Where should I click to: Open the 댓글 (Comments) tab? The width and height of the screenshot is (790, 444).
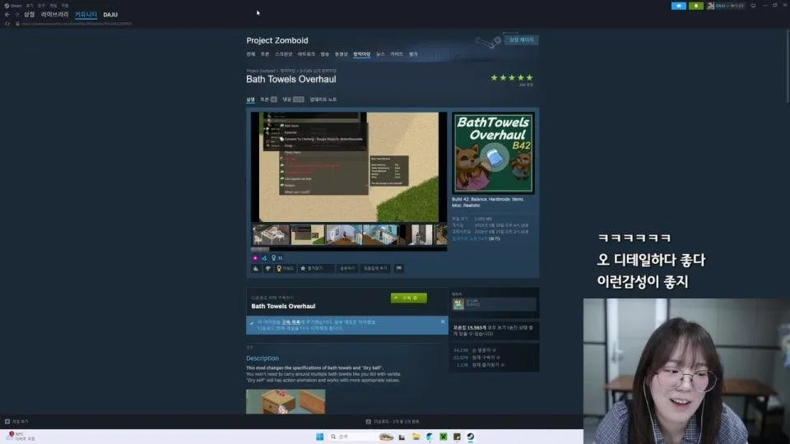pyautogui.click(x=293, y=99)
